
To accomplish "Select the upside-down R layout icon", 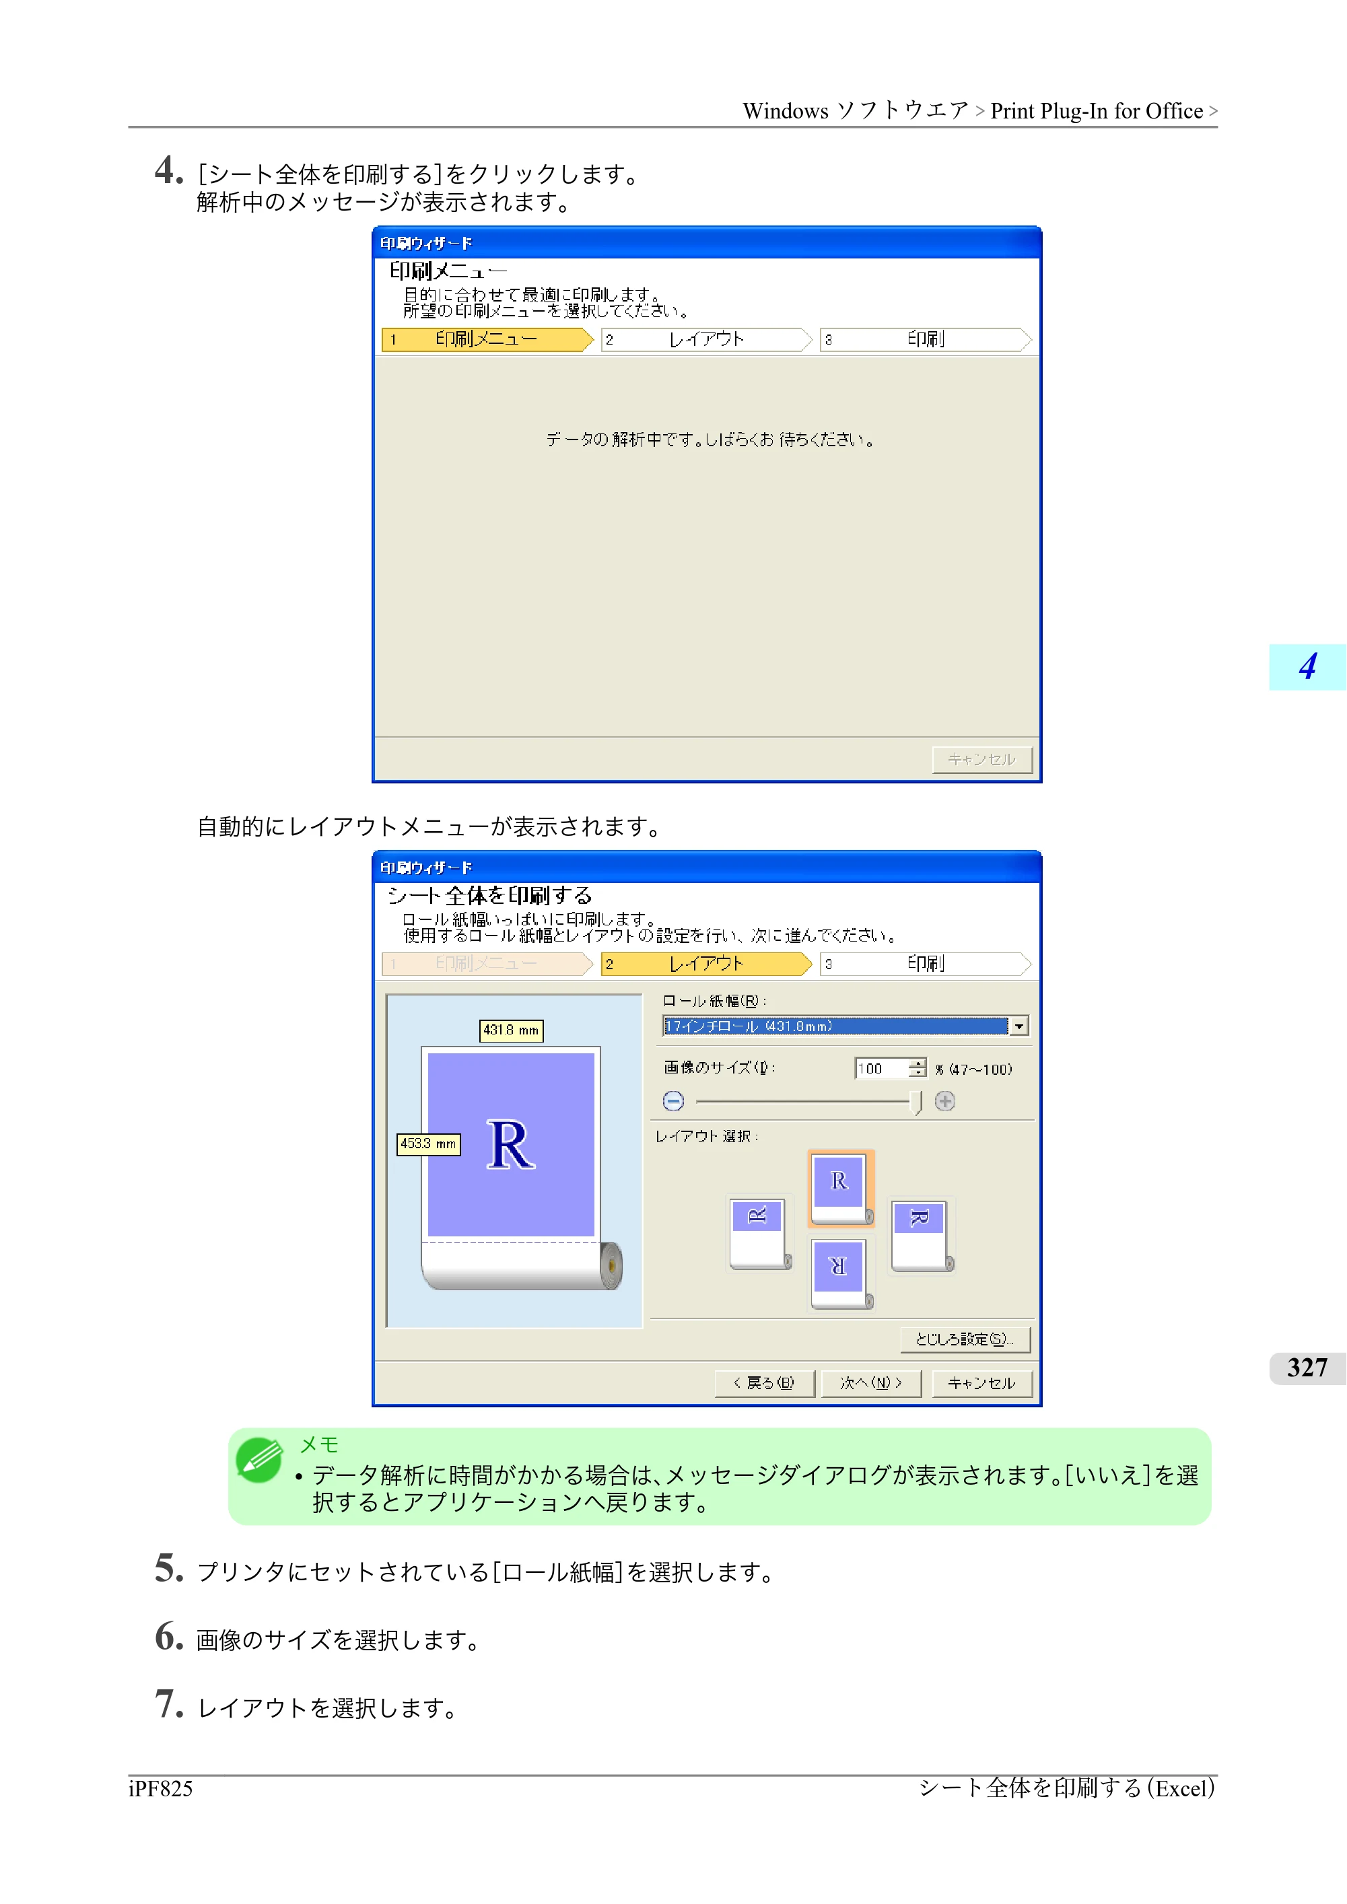I will (841, 1274).
